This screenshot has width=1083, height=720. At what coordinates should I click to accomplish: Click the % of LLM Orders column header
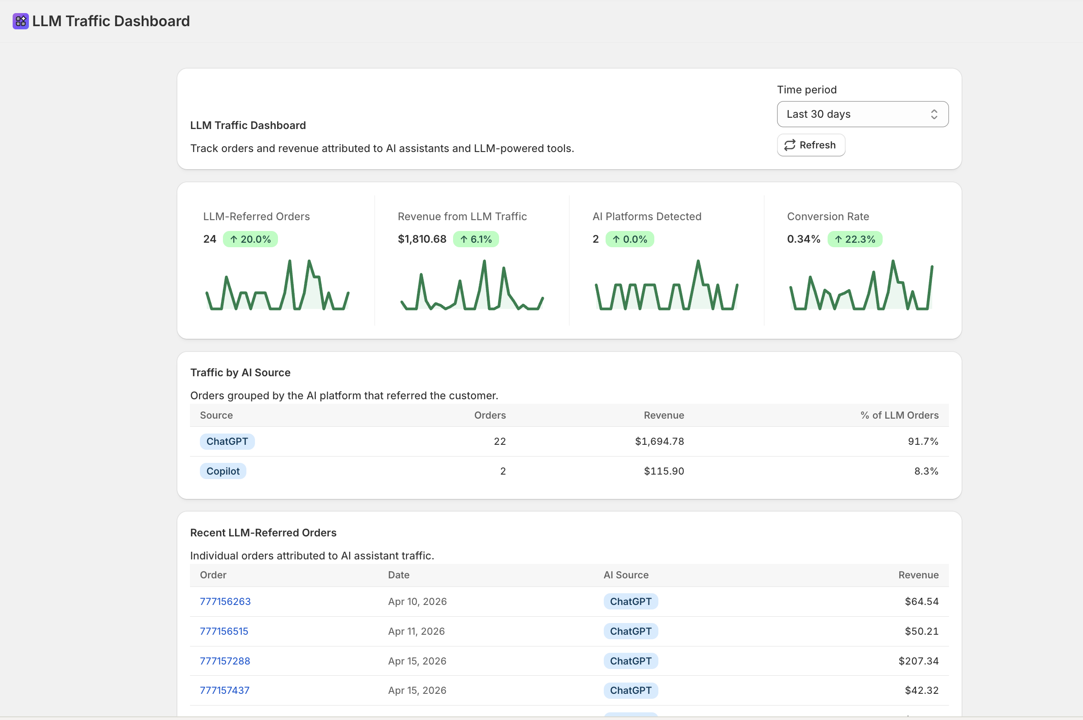coord(899,415)
